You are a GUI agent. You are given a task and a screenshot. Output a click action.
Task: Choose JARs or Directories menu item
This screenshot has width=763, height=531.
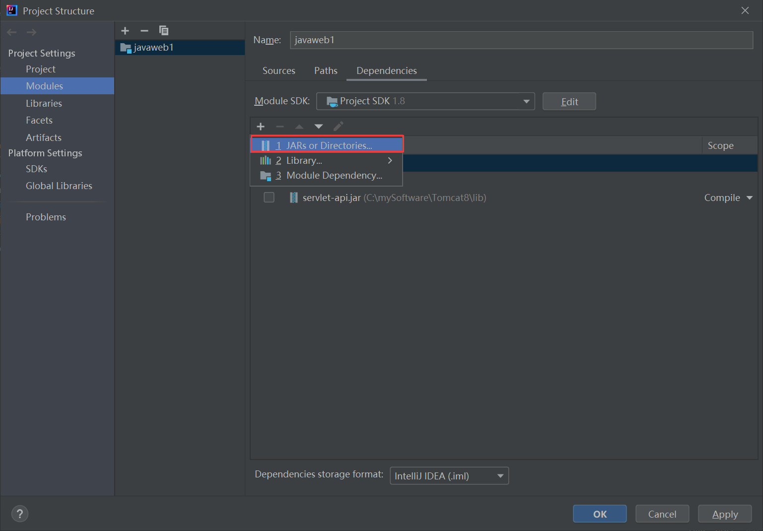click(x=327, y=145)
